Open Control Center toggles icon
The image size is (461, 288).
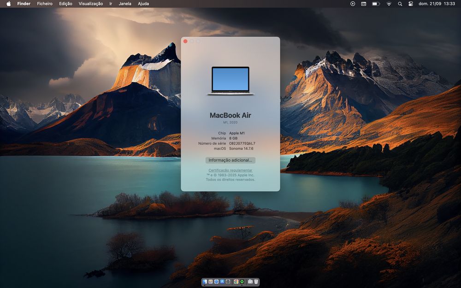411,4
